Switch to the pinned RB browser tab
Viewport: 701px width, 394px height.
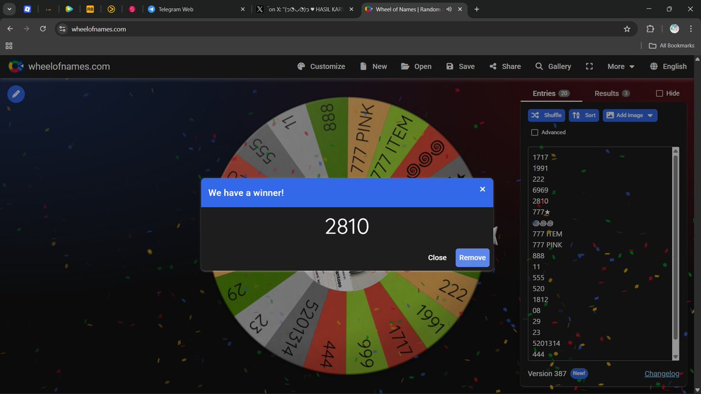[x=90, y=9]
